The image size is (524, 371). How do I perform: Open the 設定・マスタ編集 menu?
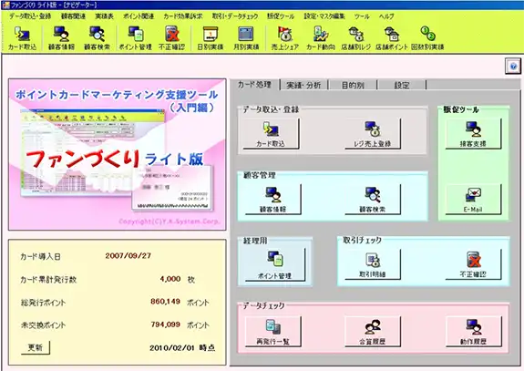pyautogui.click(x=324, y=16)
